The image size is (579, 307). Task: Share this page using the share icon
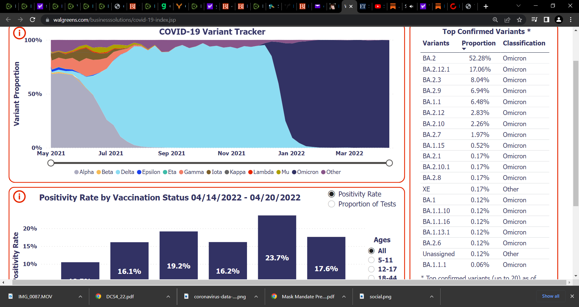[x=507, y=20]
